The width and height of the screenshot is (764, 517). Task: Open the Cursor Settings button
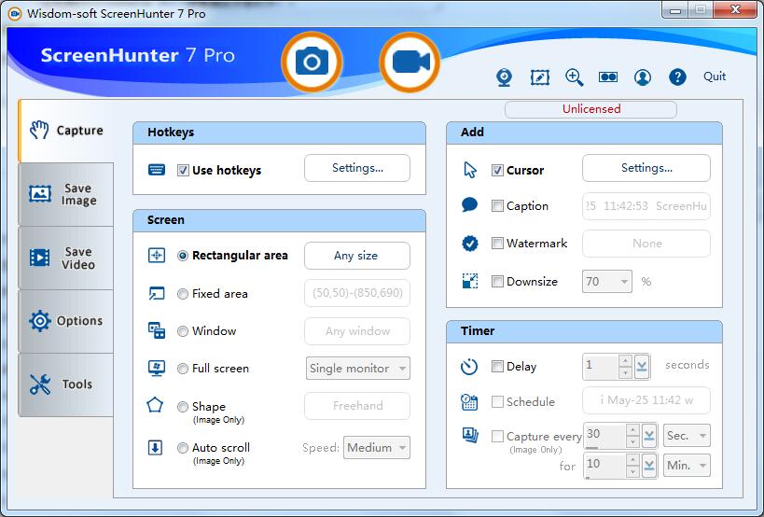point(646,168)
